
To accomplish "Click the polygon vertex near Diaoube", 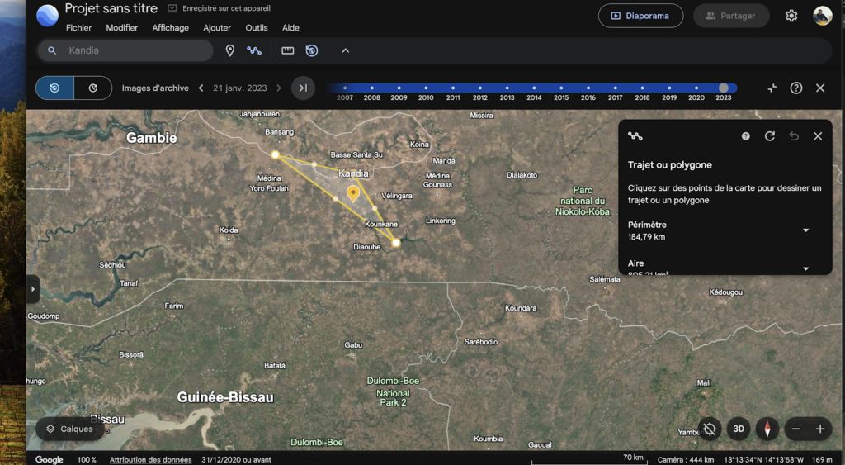I will tap(396, 243).
